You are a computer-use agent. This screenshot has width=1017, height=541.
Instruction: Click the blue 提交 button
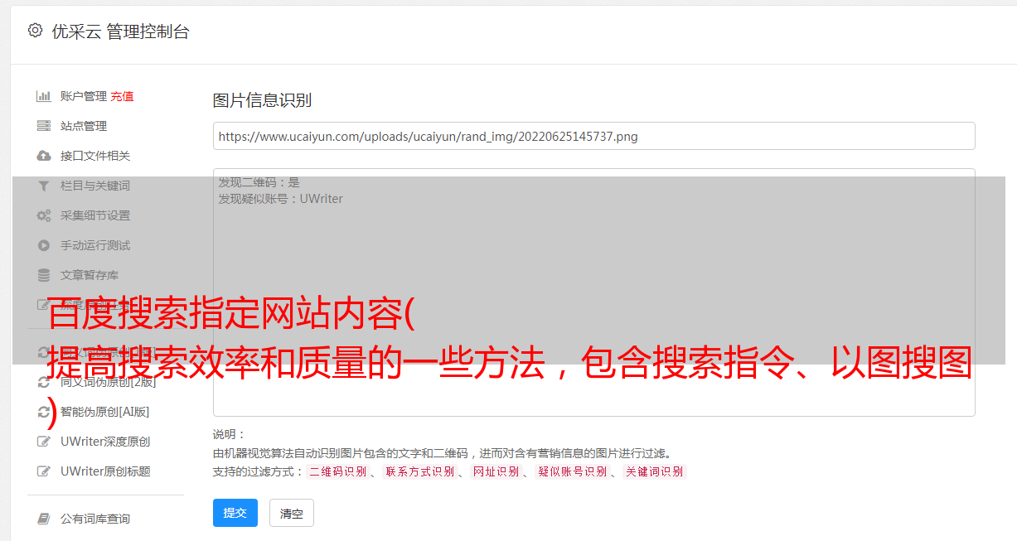coord(235,513)
